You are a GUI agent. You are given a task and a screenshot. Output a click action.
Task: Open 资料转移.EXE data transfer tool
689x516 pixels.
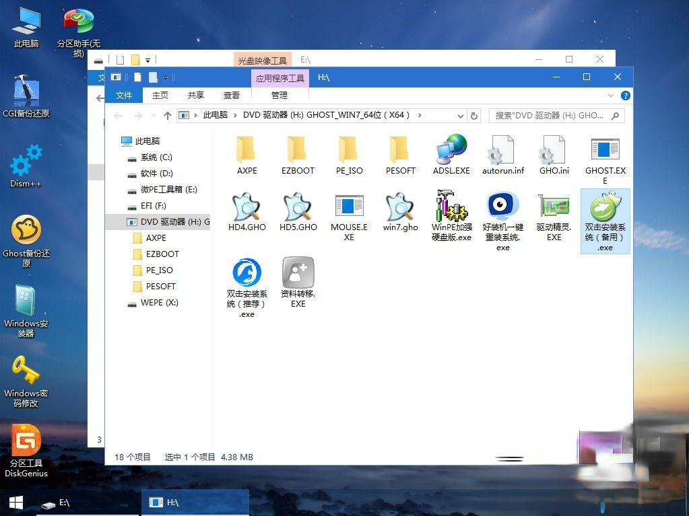tap(297, 279)
